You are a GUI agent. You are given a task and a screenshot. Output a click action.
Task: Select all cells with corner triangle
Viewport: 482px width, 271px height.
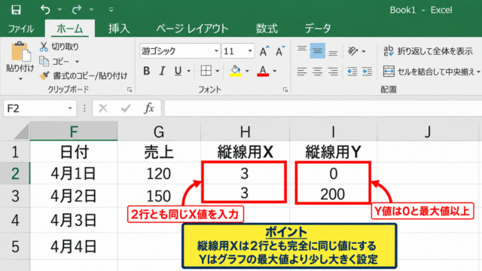(21, 132)
